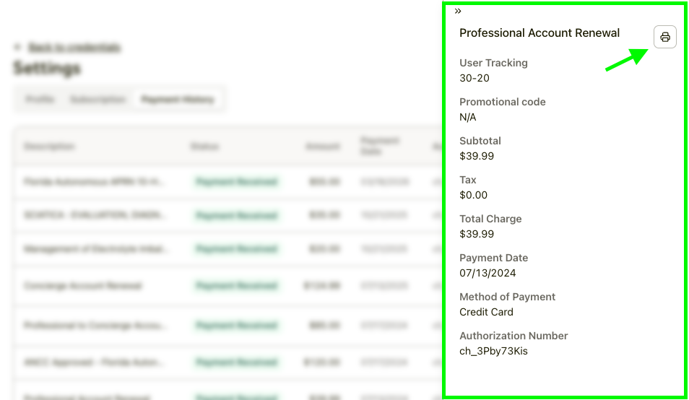Click Payment Received badge in Concierge Account Renewal row
The width and height of the screenshot is (689, 400).
tap(236, 286)
